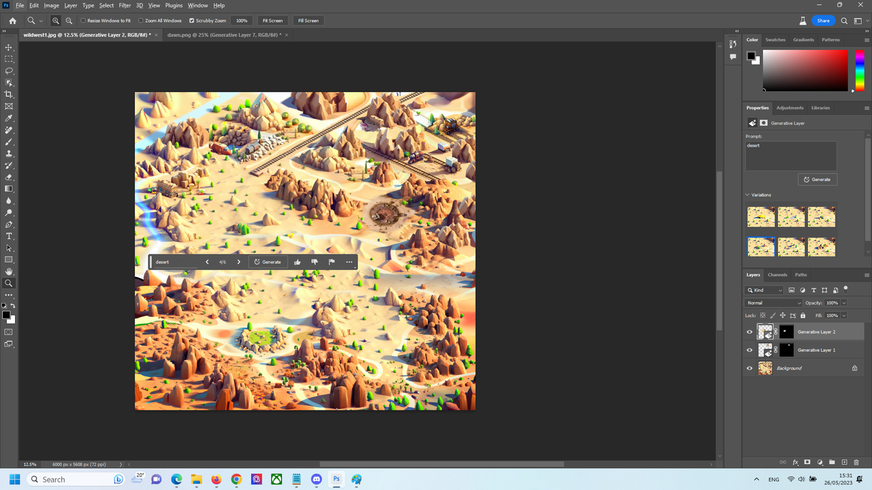Viewport: 872px width, 490px height.
Task: Hide the Background layer
Action: click(749, 368)
